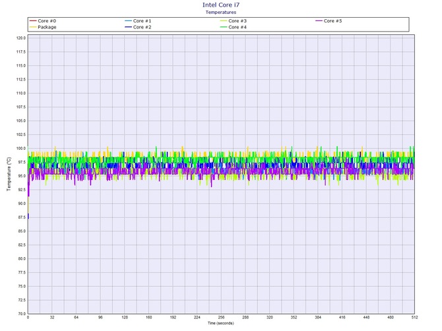Click the Intel Core i7 chart title
The image size is (442, 331).
(221, 5)
